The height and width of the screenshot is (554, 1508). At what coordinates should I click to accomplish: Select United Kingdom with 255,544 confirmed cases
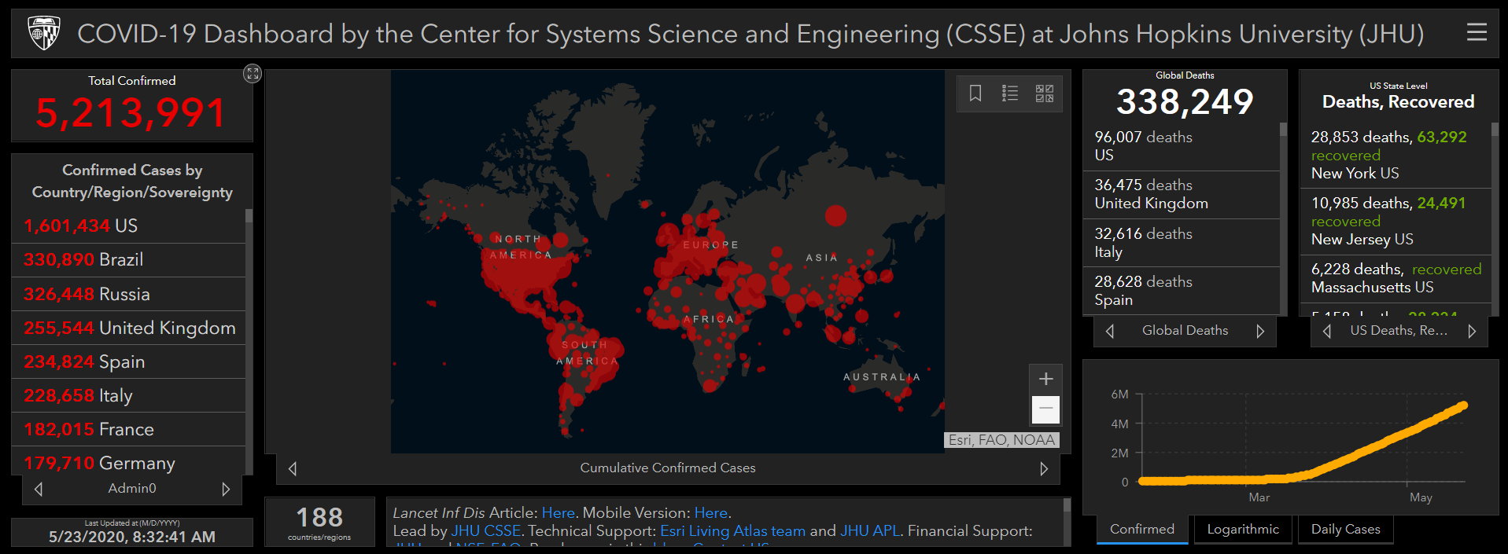[x=129, y=328]
